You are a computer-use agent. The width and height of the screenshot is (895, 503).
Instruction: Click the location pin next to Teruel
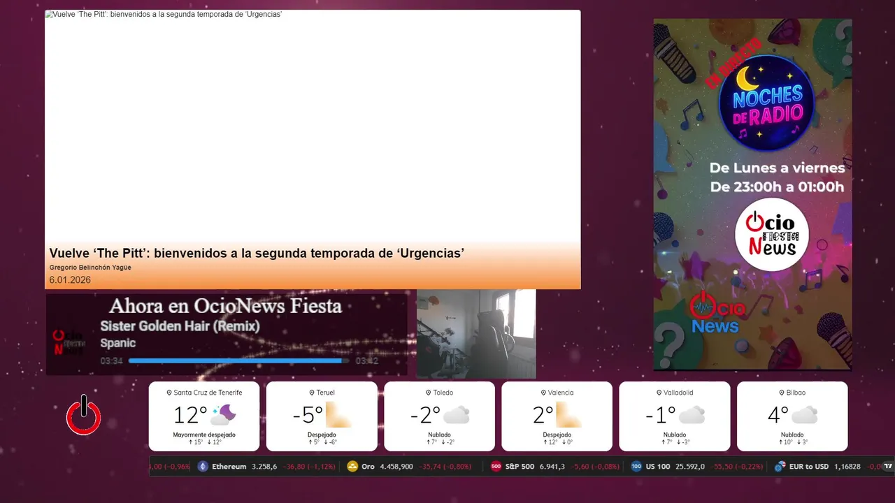click(x=312, y=393)
